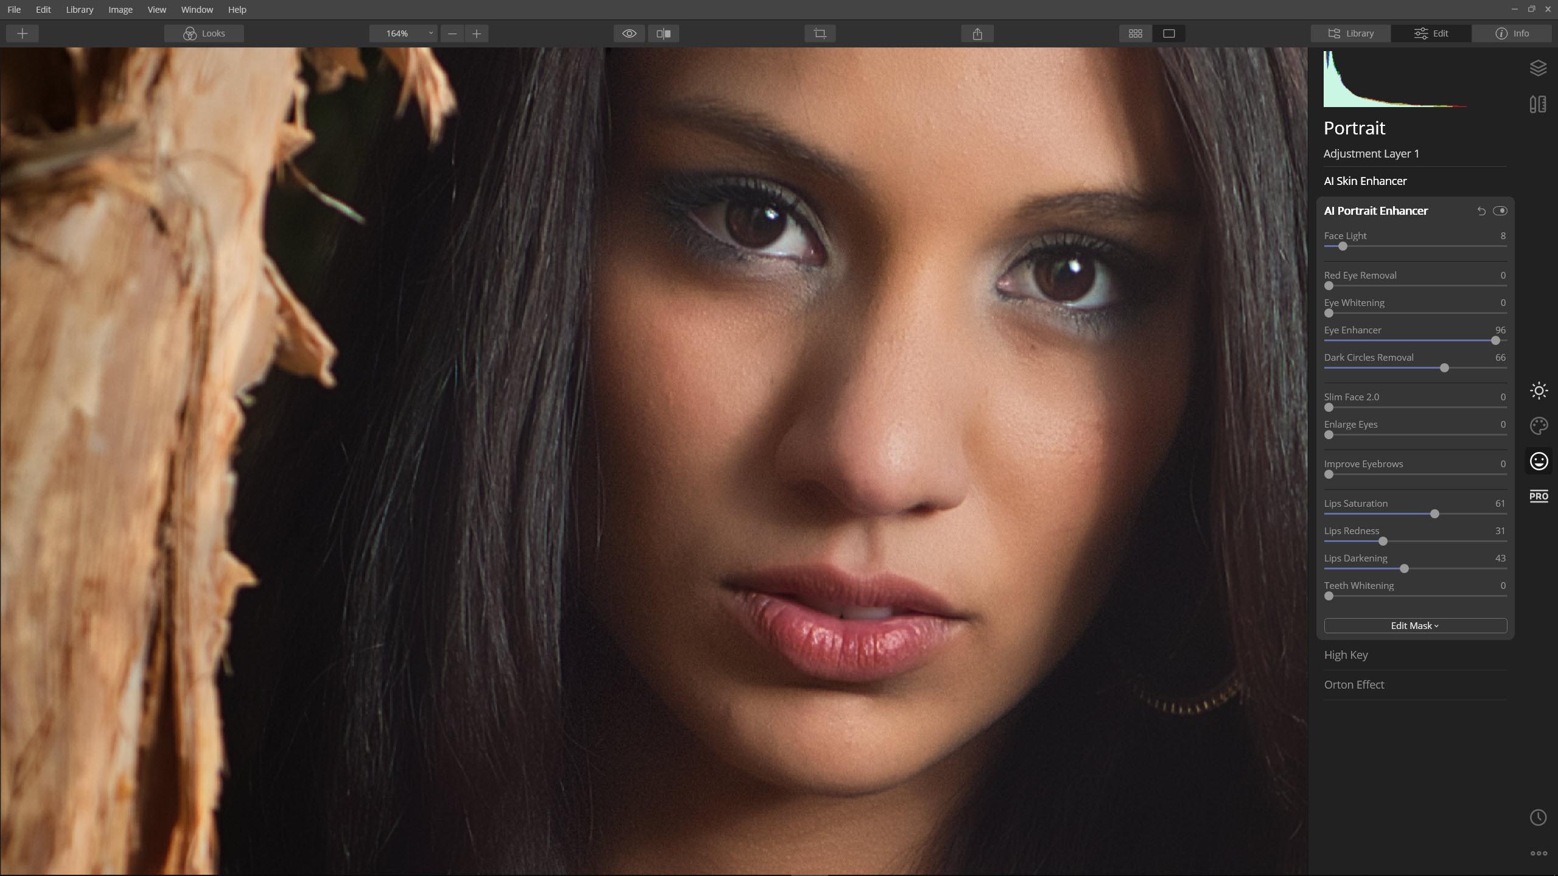The width and height of the screenshot is (1558, 876).
Task: Click the Lips Saturation slider handle
Action: [1434, 514]
